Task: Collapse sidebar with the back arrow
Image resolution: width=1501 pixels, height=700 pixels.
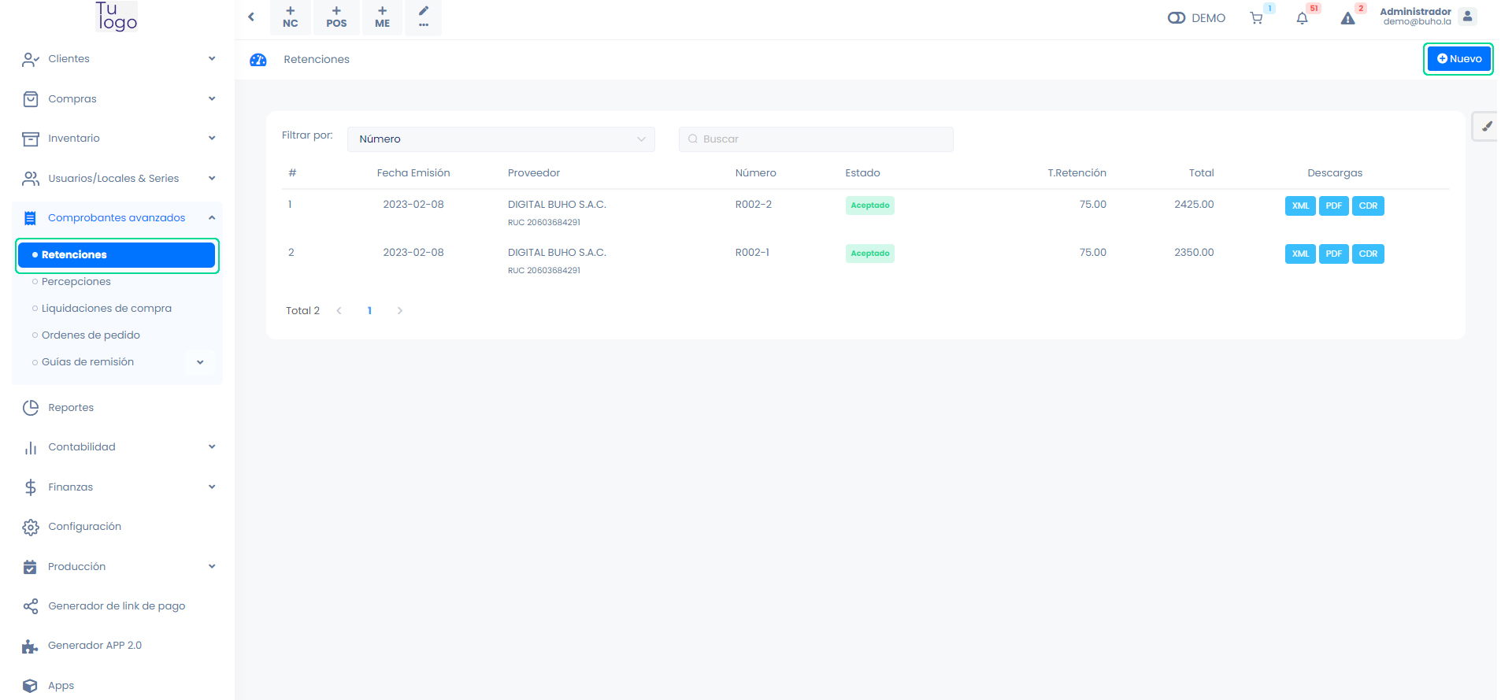Action: [251, 17]
